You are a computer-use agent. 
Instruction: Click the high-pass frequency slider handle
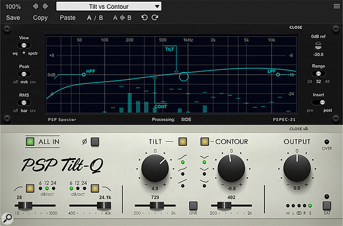click(x=25, y=206)
